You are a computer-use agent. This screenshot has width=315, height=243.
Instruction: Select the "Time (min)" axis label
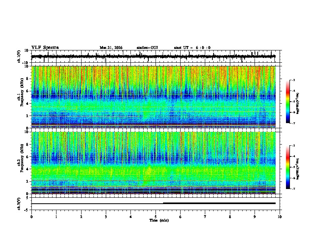[x=159, y=220]
